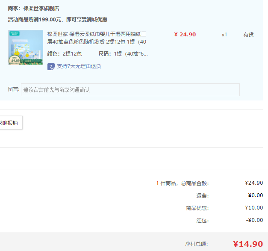Focus the 留言 message input field
The width and height of the screenshot is (268, 251).
point(130,90)
